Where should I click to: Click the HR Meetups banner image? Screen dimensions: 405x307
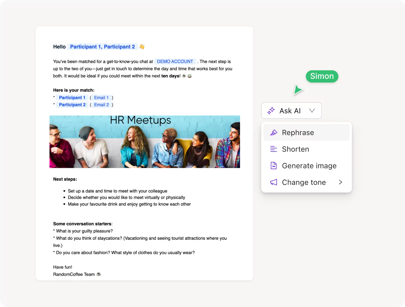(145, 142)
